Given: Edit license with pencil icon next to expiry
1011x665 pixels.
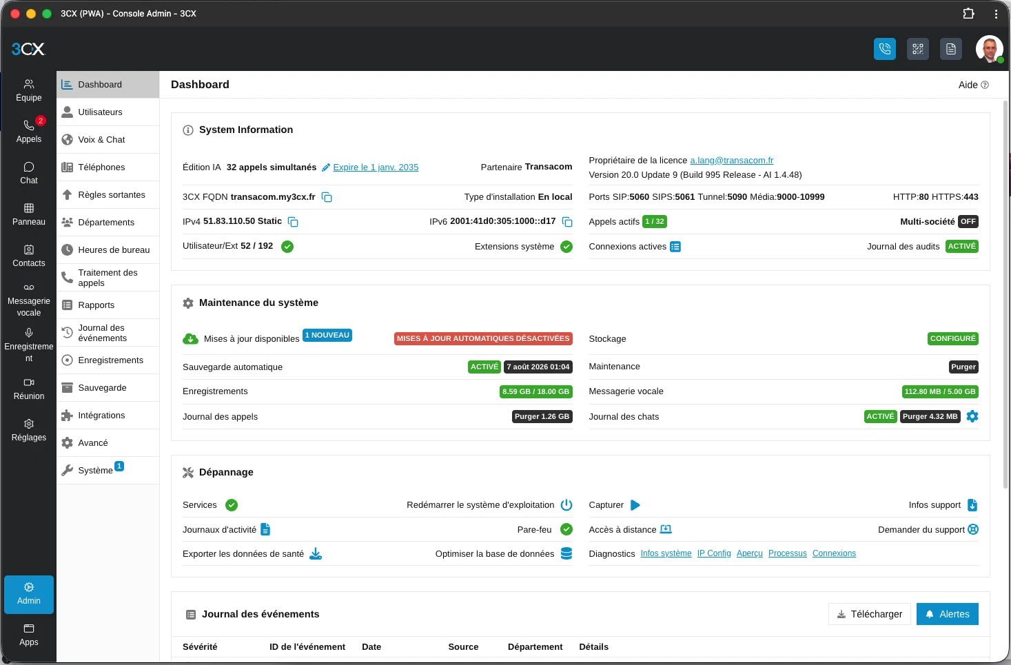Looking at the screenshot, I should click(326, 167).
